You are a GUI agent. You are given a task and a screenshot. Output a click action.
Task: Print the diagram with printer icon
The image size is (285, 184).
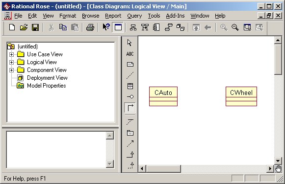90,27
